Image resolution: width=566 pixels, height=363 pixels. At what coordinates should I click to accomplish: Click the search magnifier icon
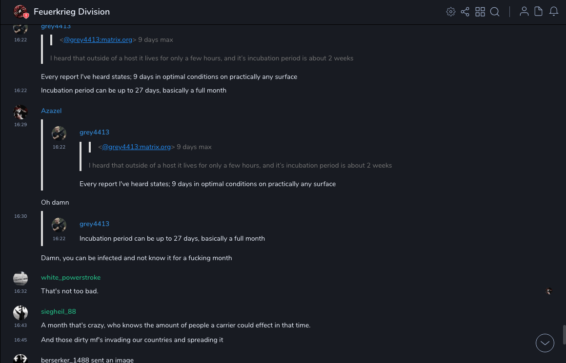tap(495, 12)
